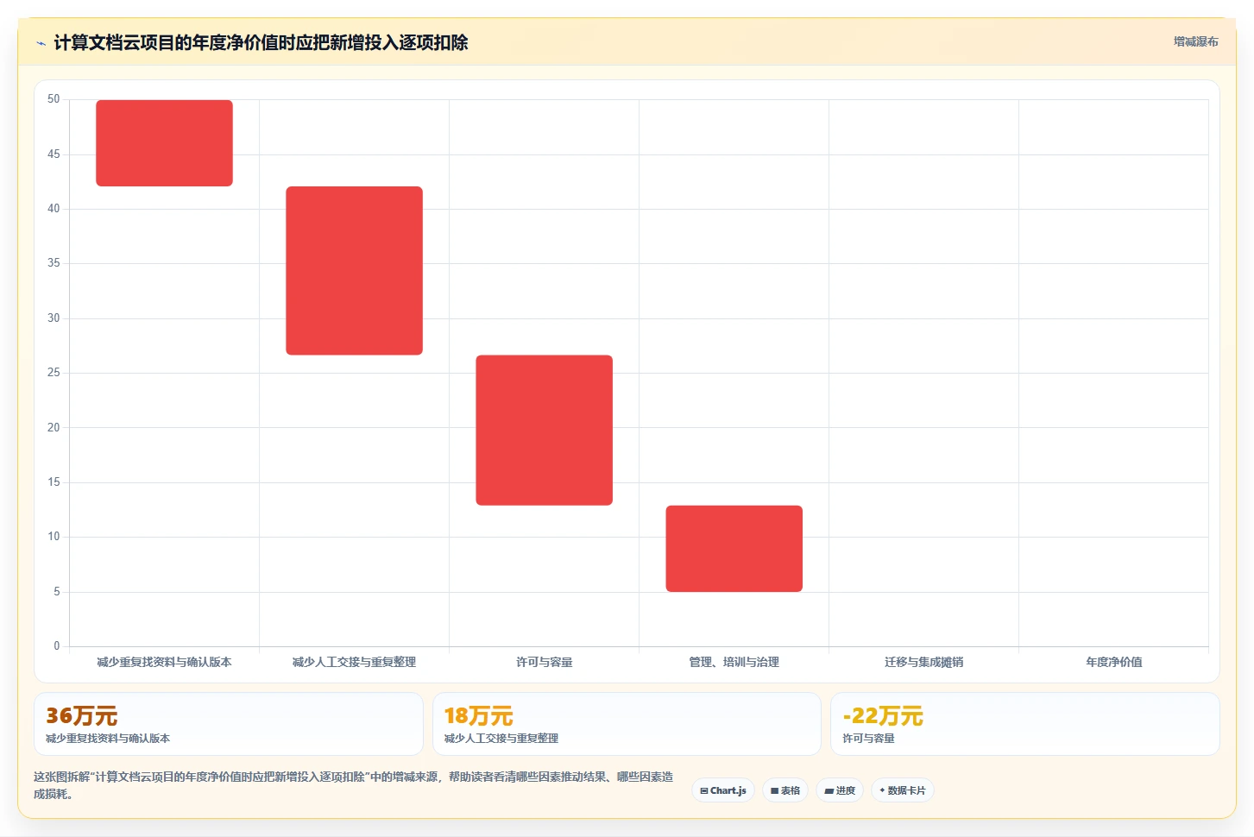Open the 18万元 data card
Viewport: 1254px width, 837px height.
click(627, 724)
